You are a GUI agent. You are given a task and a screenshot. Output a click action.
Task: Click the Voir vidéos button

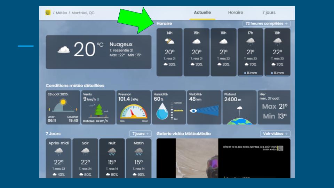click(275, 134)
